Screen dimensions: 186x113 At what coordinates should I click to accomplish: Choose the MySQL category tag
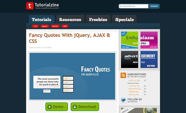click(x=55, y=26)
